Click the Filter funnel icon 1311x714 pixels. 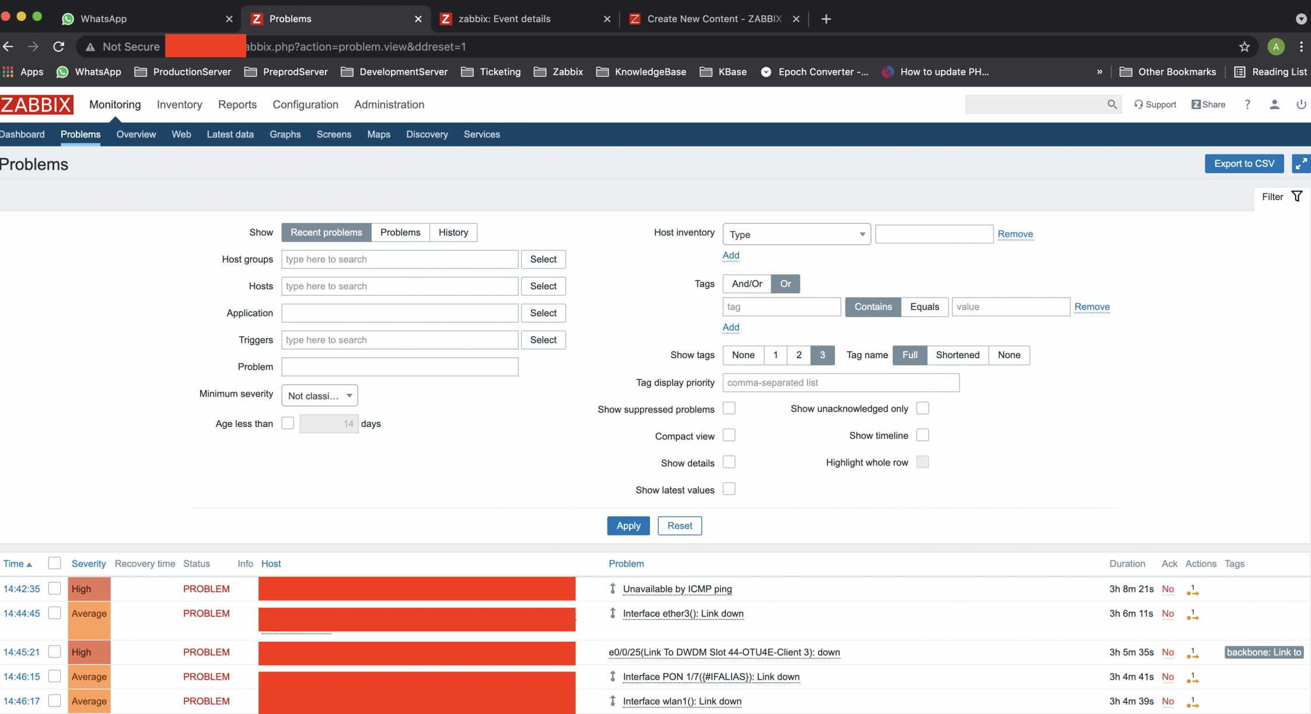[1296, 197]
